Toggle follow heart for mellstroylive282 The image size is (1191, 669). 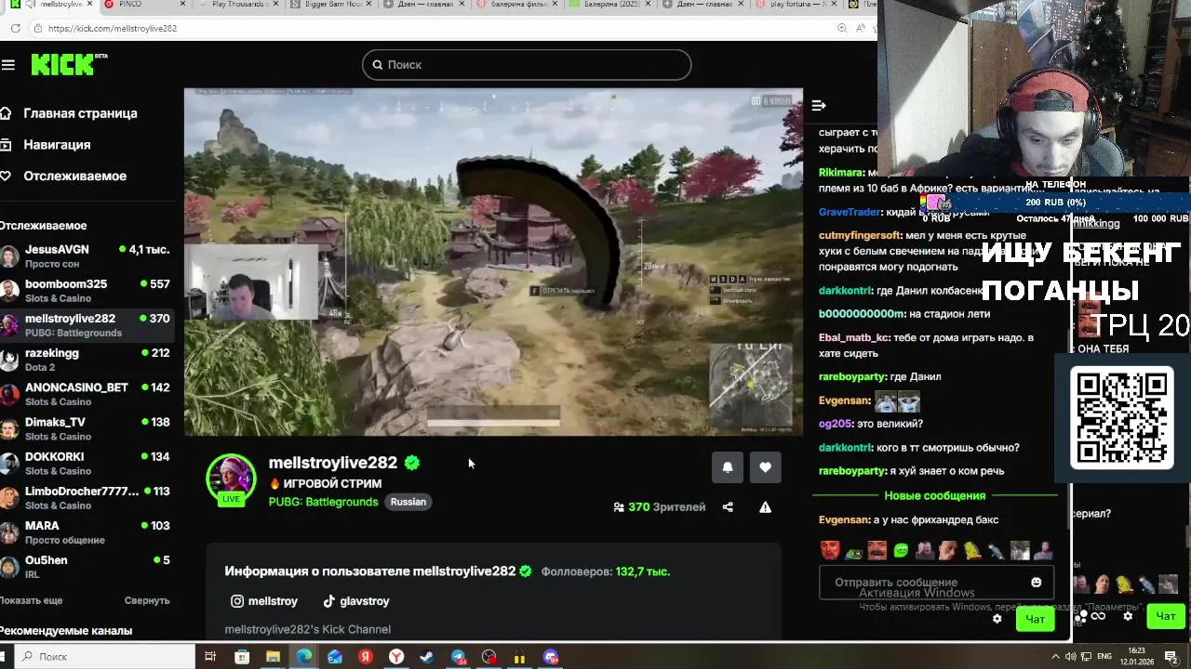765,467
